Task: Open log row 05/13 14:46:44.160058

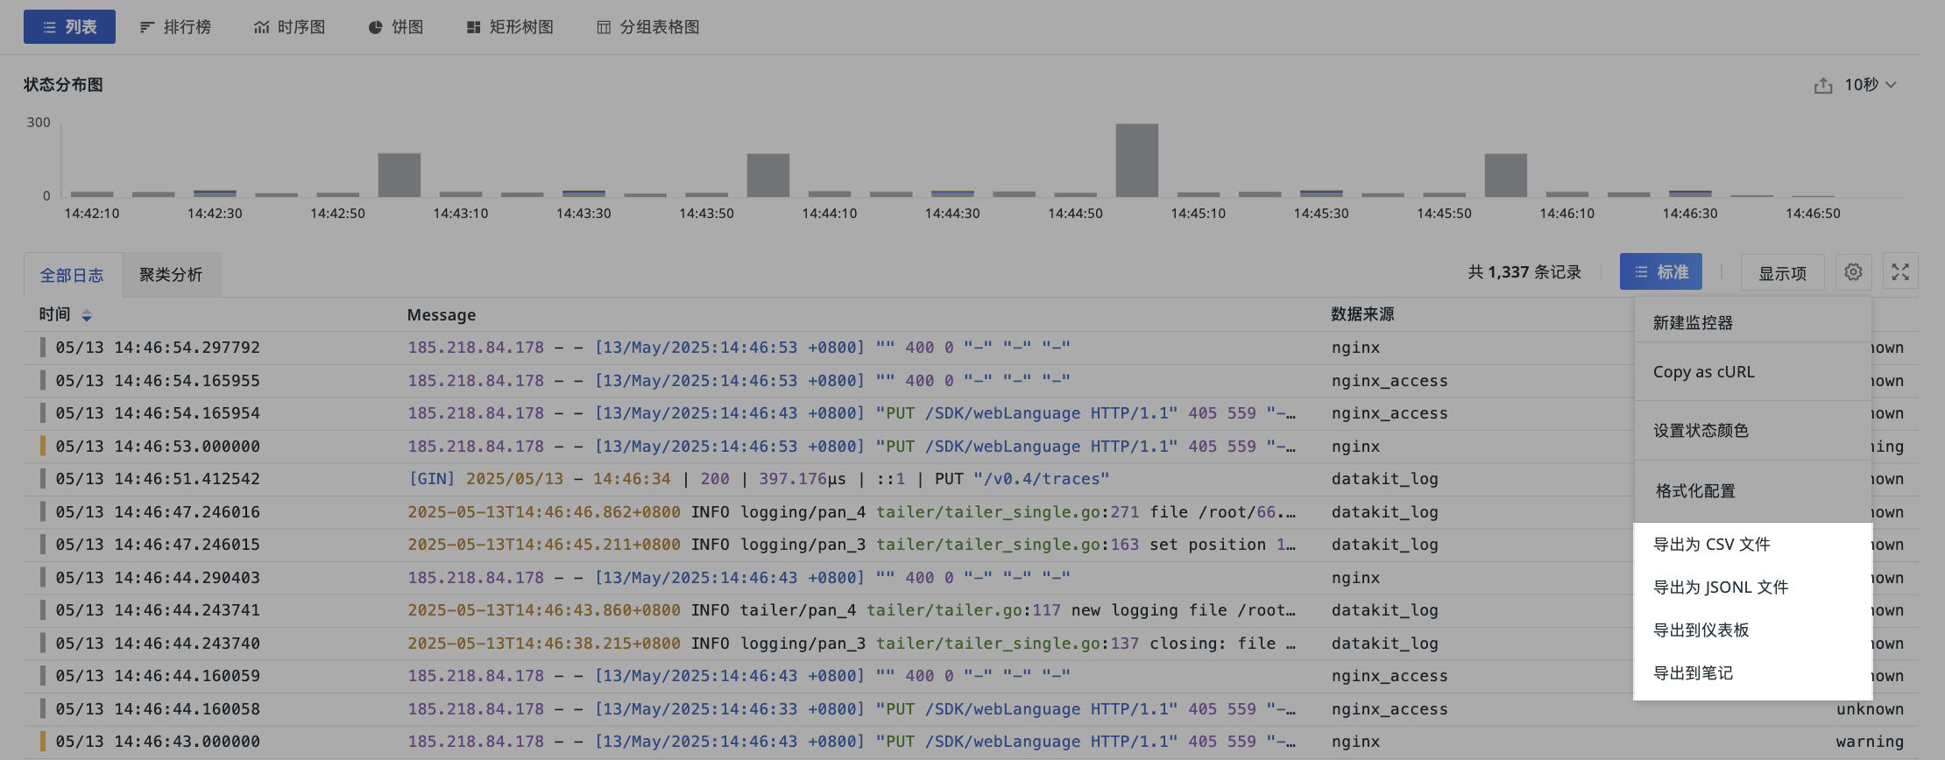Action: (971, 709)
